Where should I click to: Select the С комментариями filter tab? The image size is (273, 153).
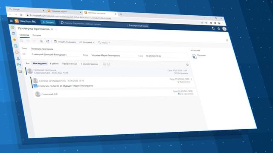coord(89,64)
